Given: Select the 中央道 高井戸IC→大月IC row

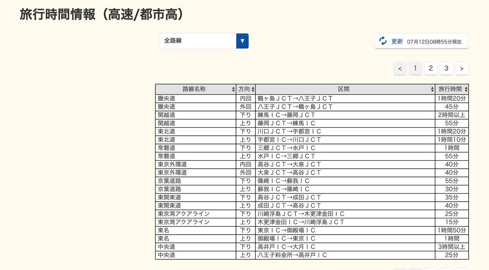Looking at the screenshot, I should click(x=312, y=247).
